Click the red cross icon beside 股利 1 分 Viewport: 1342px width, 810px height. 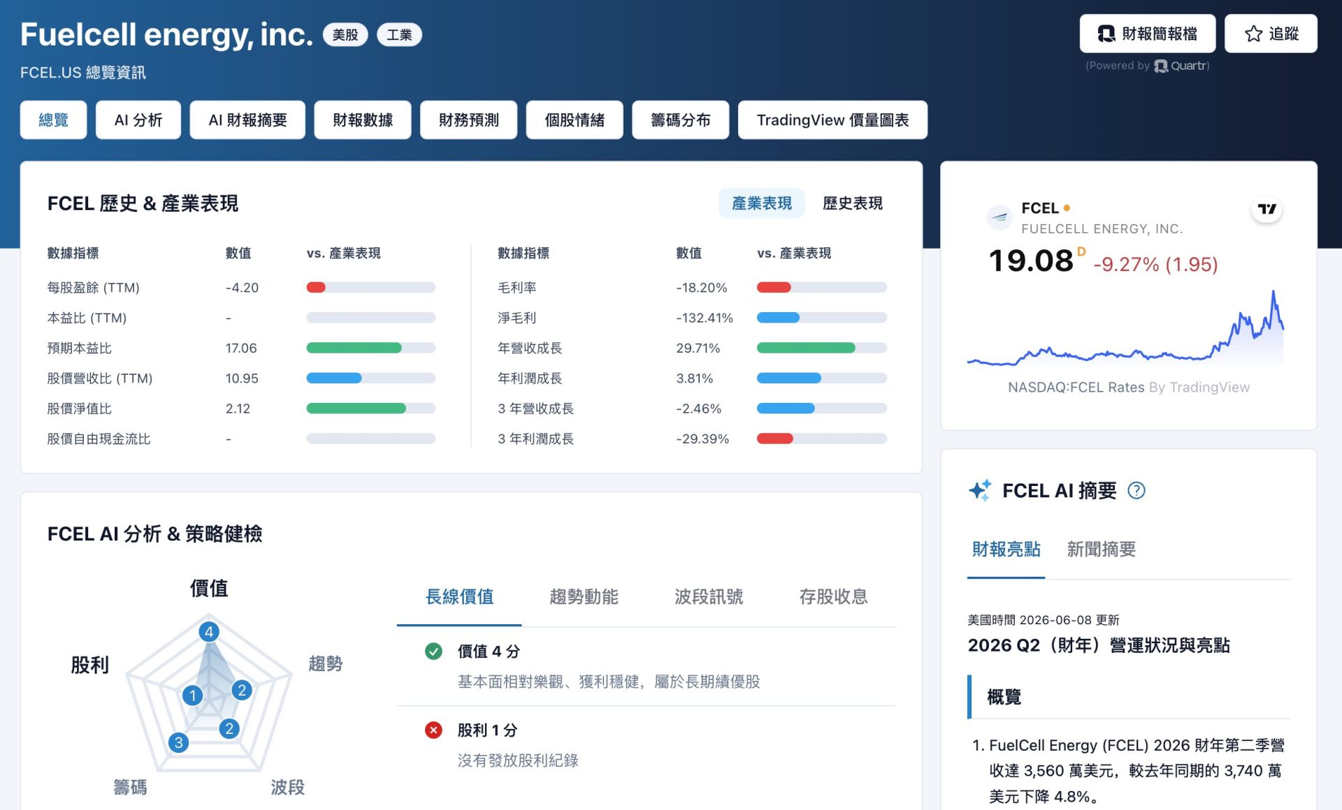point(433,730)
